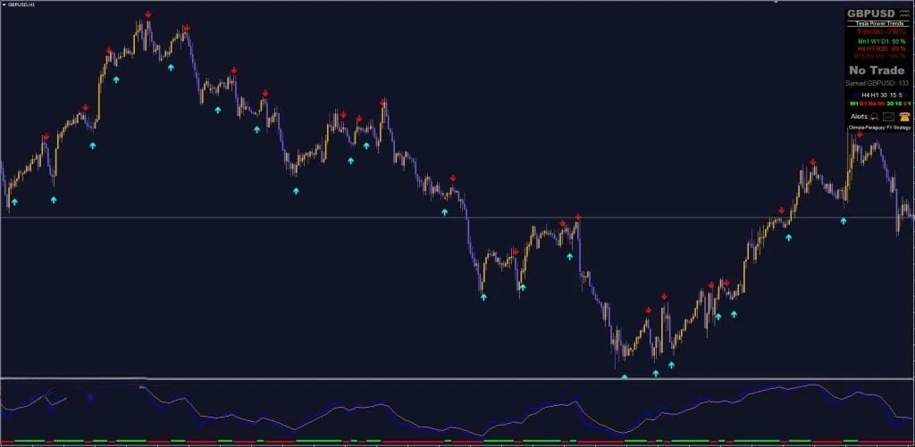
Task: Click the divider above the oscillator sub-window
Action: [x=447, y=378]
